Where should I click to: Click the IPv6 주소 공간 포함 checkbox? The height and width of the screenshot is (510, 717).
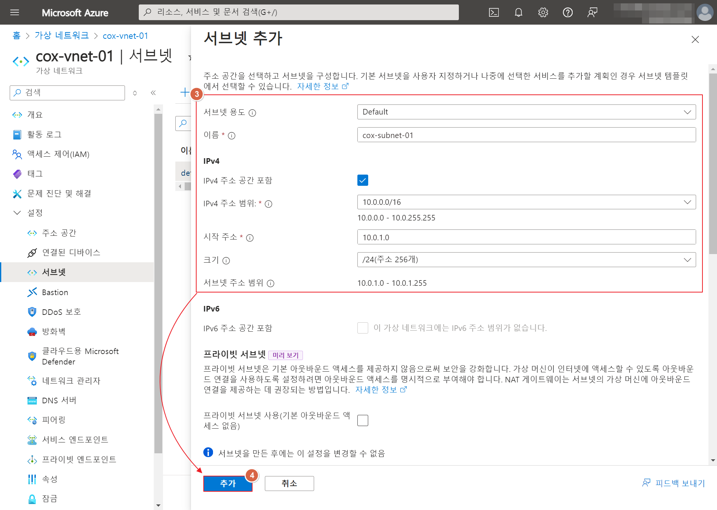click(363, 328)
